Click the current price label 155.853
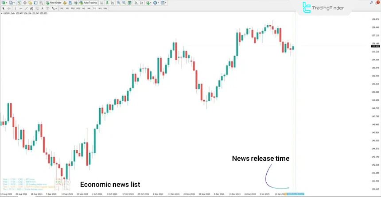Image resolution: width=381 pixels, height=197 pixels. click(x=375, y=46)
